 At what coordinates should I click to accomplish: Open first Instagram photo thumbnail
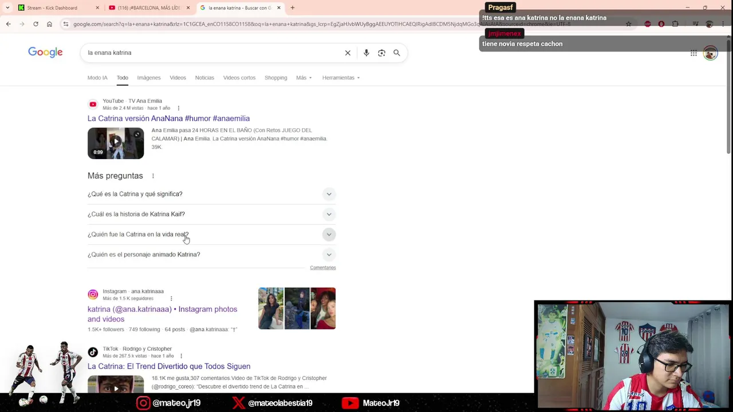click(271, 308)
